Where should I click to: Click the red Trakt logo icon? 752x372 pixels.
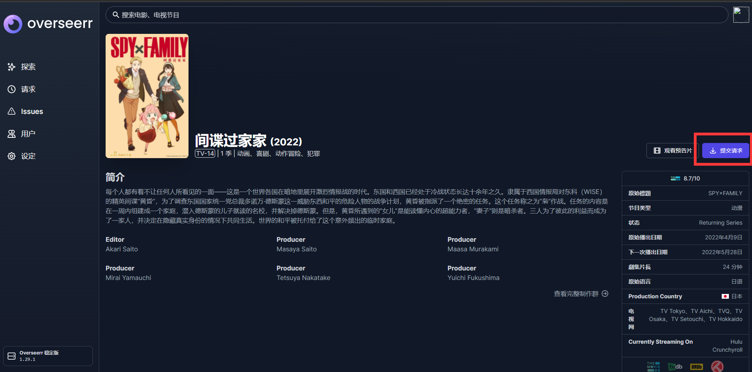coord(717,366)
